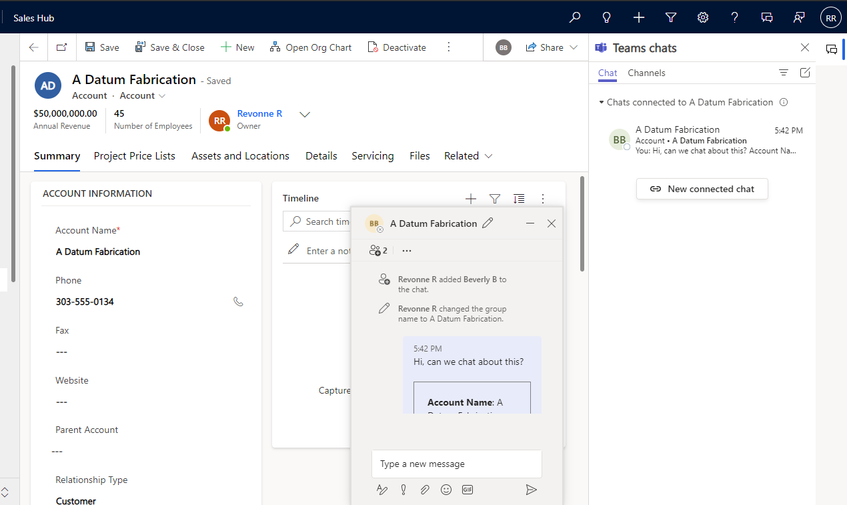
Task: Click the Timeline sort order icon
Action: pyautogui.click(x=519, y=198)
